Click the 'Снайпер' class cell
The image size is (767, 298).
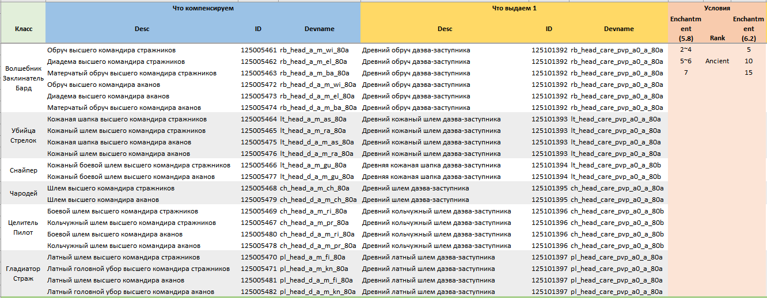pyautogui.click(x=24, y=171)
